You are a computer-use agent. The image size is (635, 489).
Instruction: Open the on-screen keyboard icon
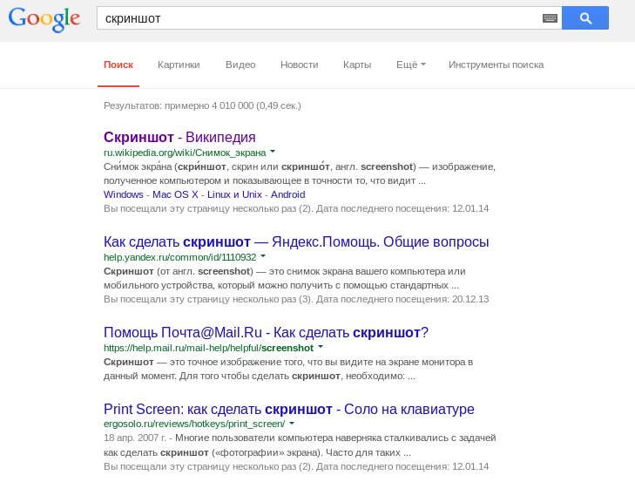pos(550,18)
